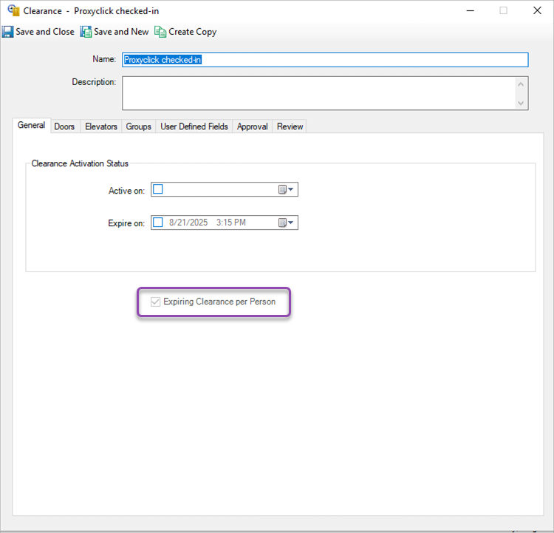Click calendar icon in Active on field

tap(282, 190)
